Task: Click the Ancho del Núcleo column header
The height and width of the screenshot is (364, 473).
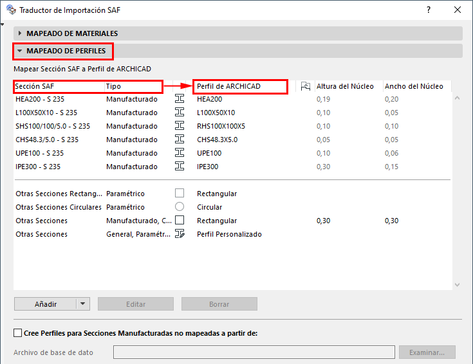Action: pyautogui.click(x=417, y=86)
